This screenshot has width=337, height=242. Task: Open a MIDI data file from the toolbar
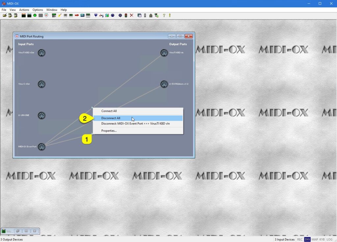10,15
